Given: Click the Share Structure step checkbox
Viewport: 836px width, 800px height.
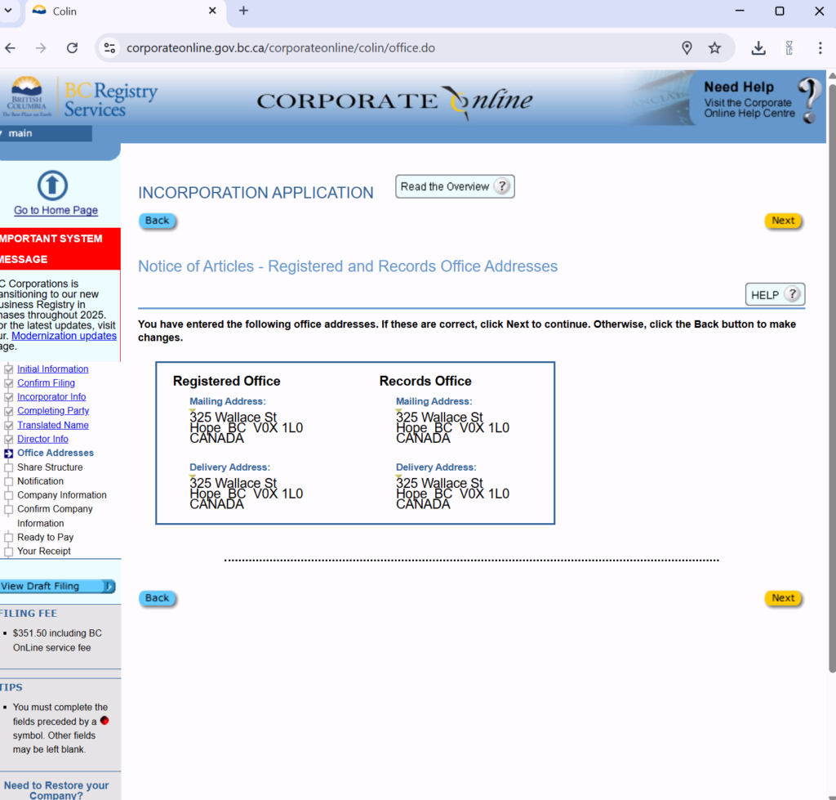Looking at the screenshot, I should [9, 467].
